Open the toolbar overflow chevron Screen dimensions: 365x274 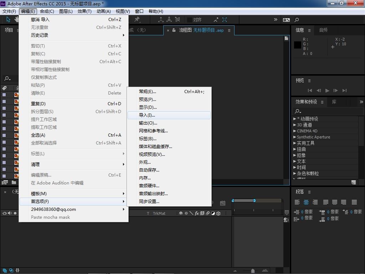click(x=276, y=20)
